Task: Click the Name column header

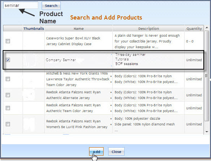Action: [x=79, y=29]
